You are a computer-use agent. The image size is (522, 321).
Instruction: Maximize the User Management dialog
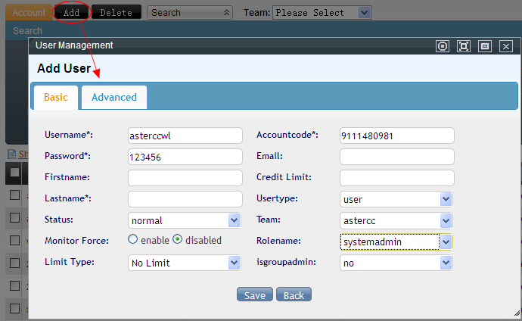pyautogui.click(x=464, y=46)
